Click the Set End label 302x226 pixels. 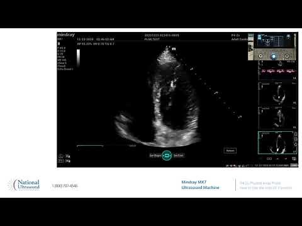(x=178, y=156)
